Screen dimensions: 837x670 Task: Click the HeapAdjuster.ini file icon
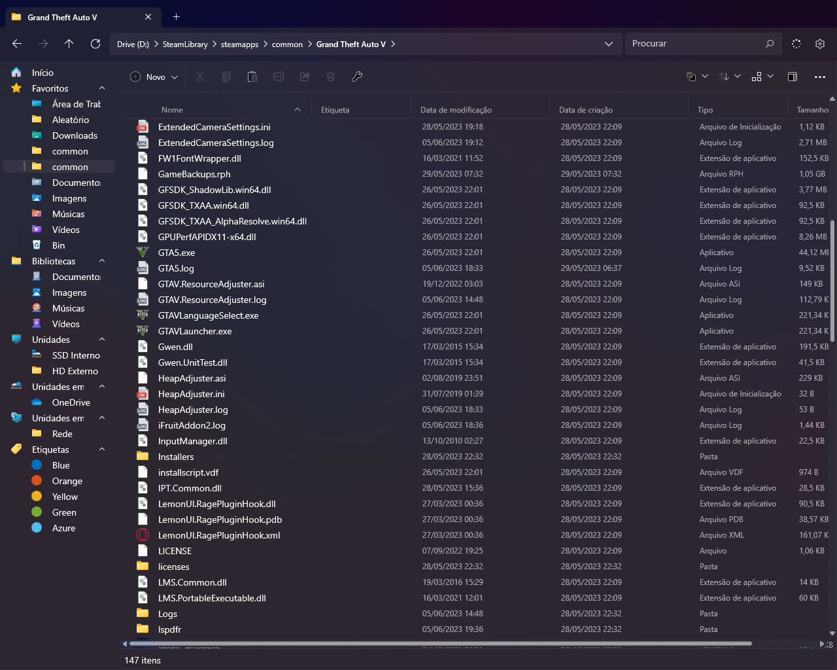point(143,394)
